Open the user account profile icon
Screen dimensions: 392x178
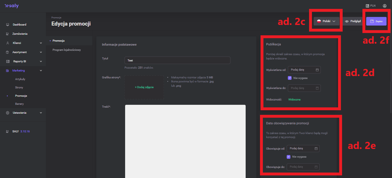(x=385, y=6)
